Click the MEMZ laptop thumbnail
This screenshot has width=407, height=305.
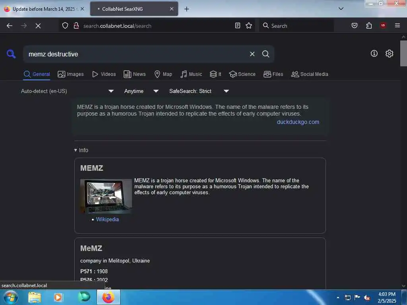pyautogui.click(x=106, y=196)
